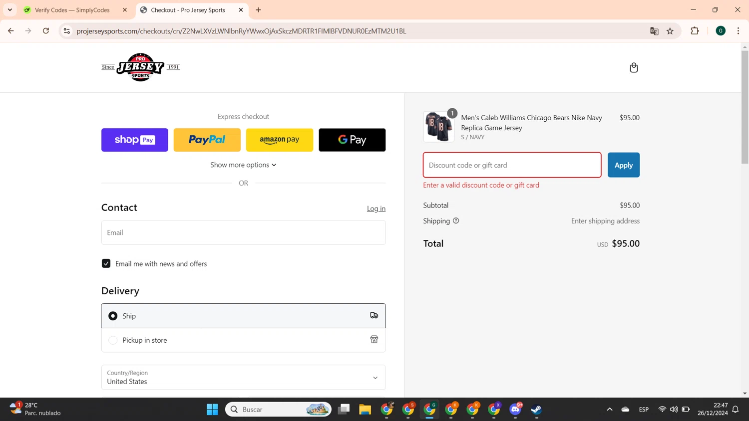Open Task View from the taskbar
749x421 pixels.
pos(344,410)
